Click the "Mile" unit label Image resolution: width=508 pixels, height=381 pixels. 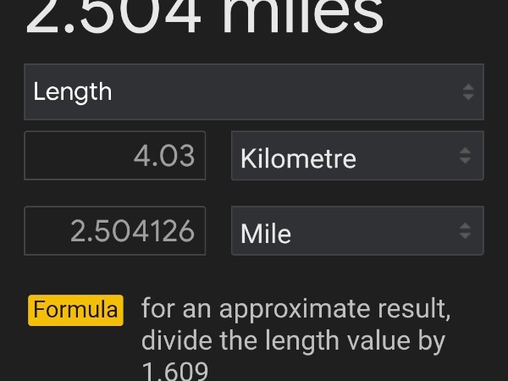pyautogui.click(x=266, y=233)
